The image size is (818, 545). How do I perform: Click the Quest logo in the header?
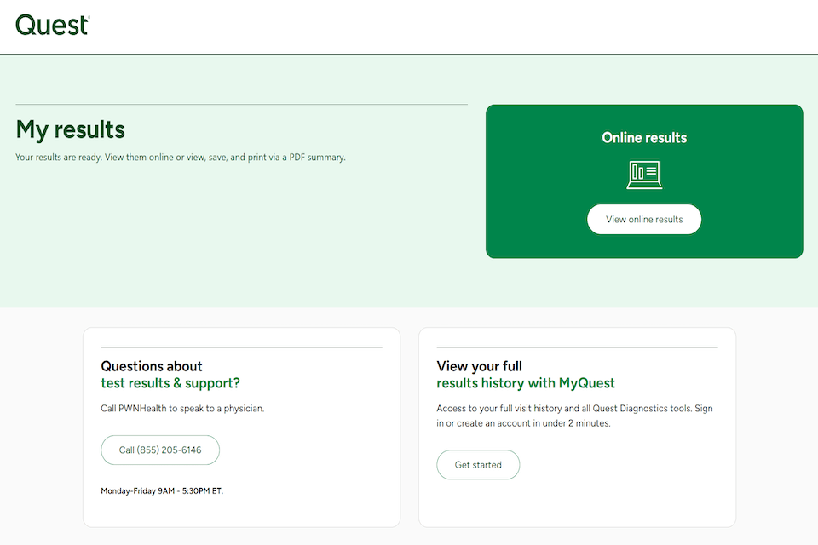pyautogui.click(x=53, y=25)
